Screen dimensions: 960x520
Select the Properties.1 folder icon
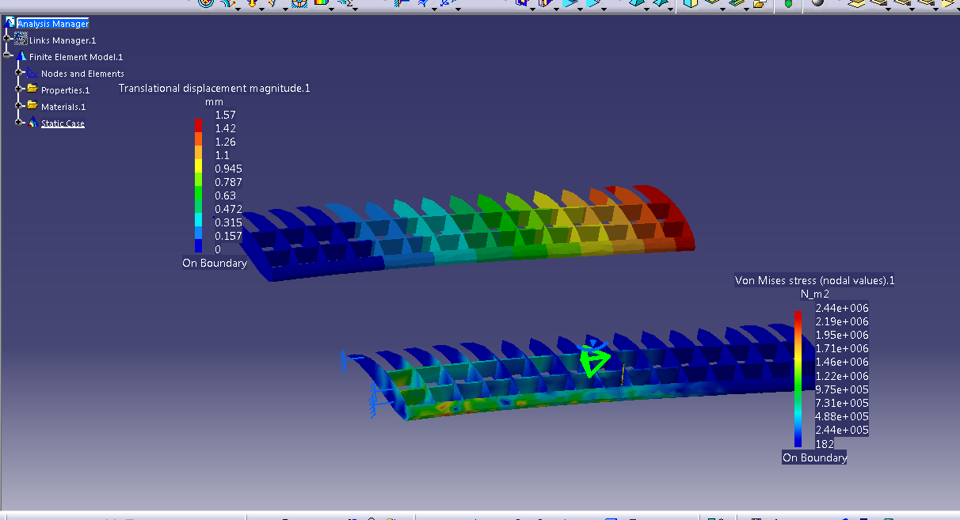click(32, 89)
